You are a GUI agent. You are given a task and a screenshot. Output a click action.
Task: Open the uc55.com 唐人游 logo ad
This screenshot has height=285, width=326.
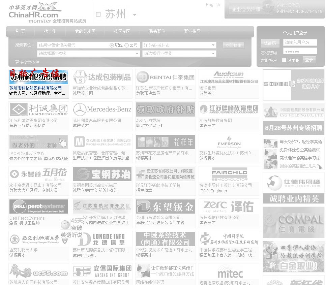point(39,271)
